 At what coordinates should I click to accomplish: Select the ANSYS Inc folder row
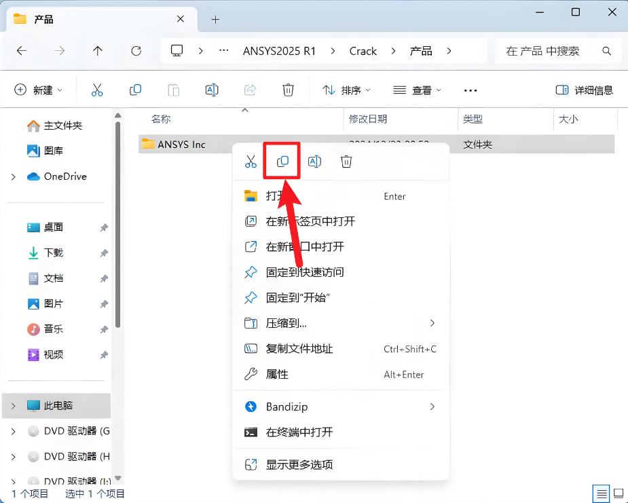tap(377, 144)
